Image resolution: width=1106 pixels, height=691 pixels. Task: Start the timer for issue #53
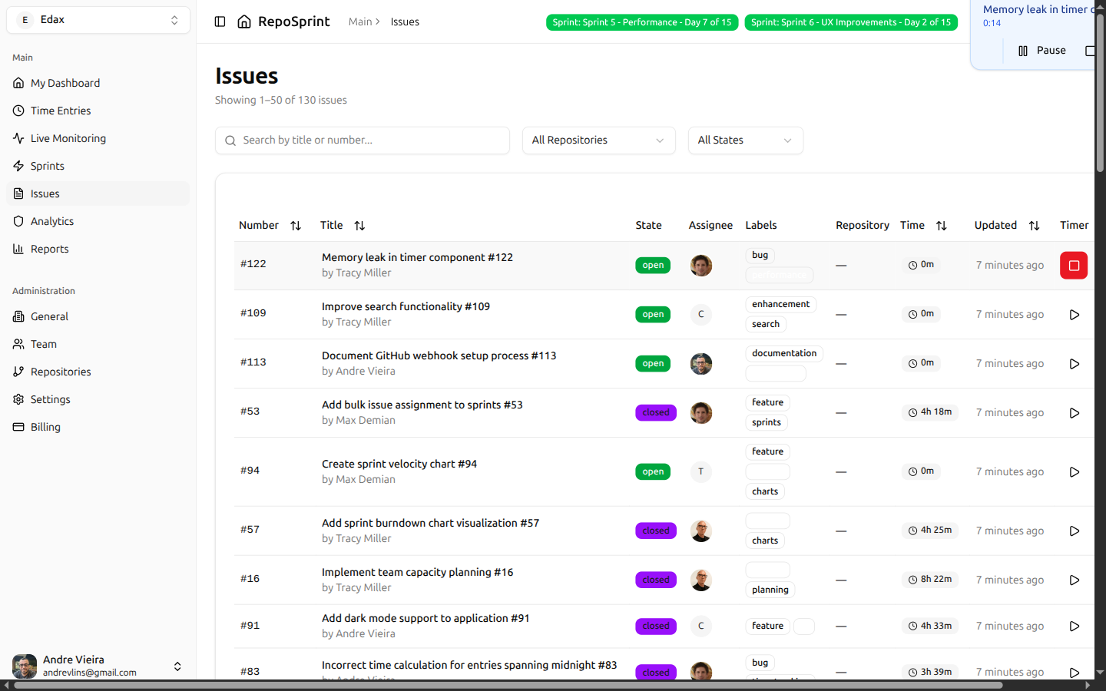1073,412
